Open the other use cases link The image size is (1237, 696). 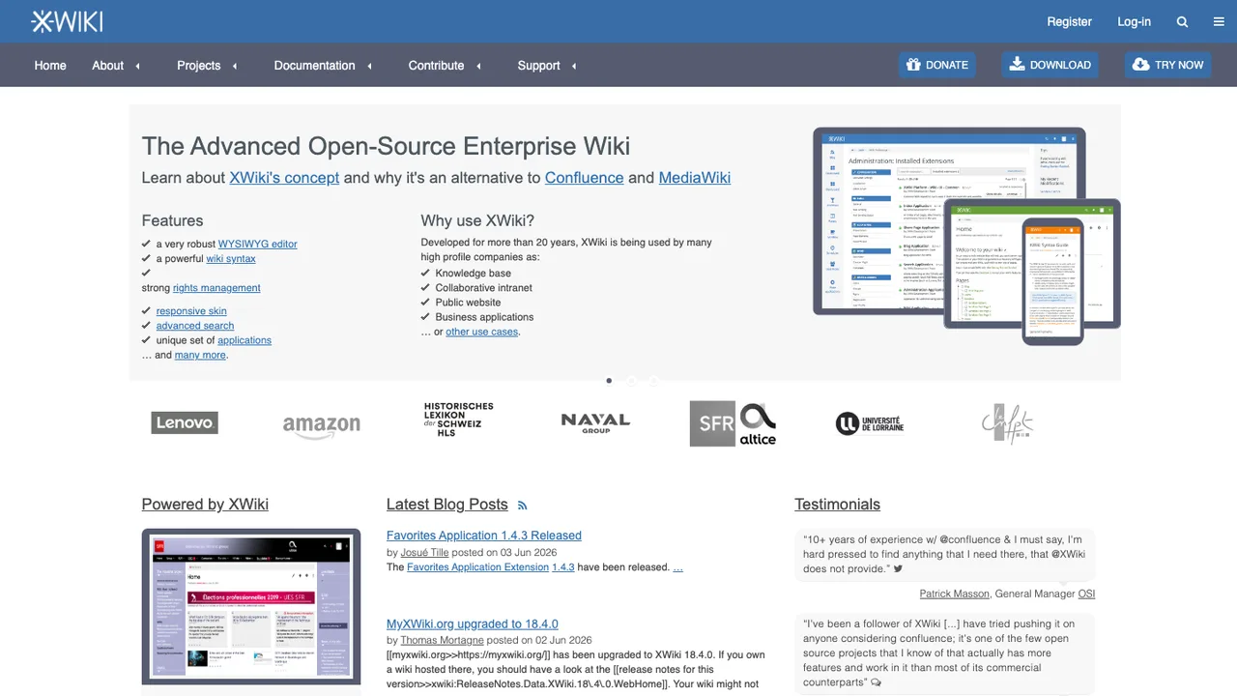(482, 332)
